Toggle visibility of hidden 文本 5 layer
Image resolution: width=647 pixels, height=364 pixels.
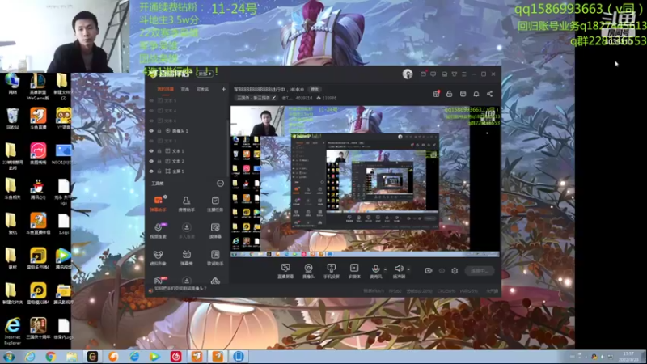click(x=151, y=100)
